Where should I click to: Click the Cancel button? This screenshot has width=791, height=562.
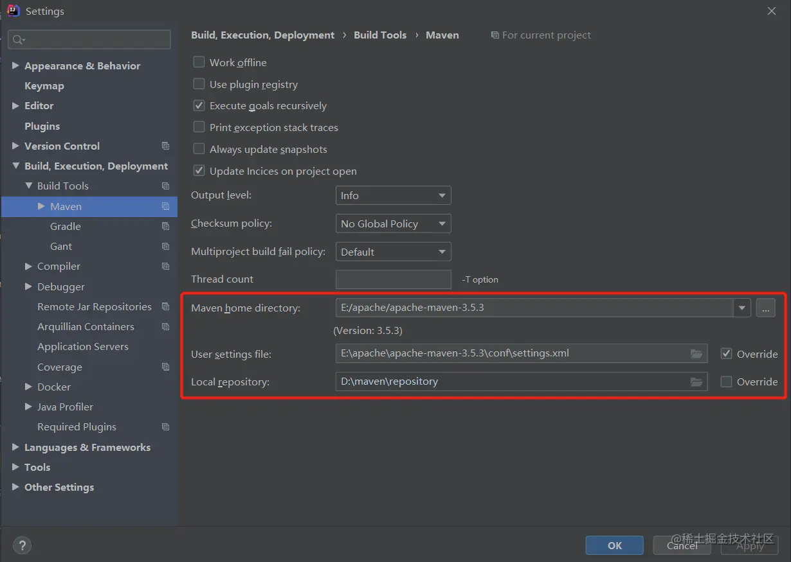tap(682, 545)
